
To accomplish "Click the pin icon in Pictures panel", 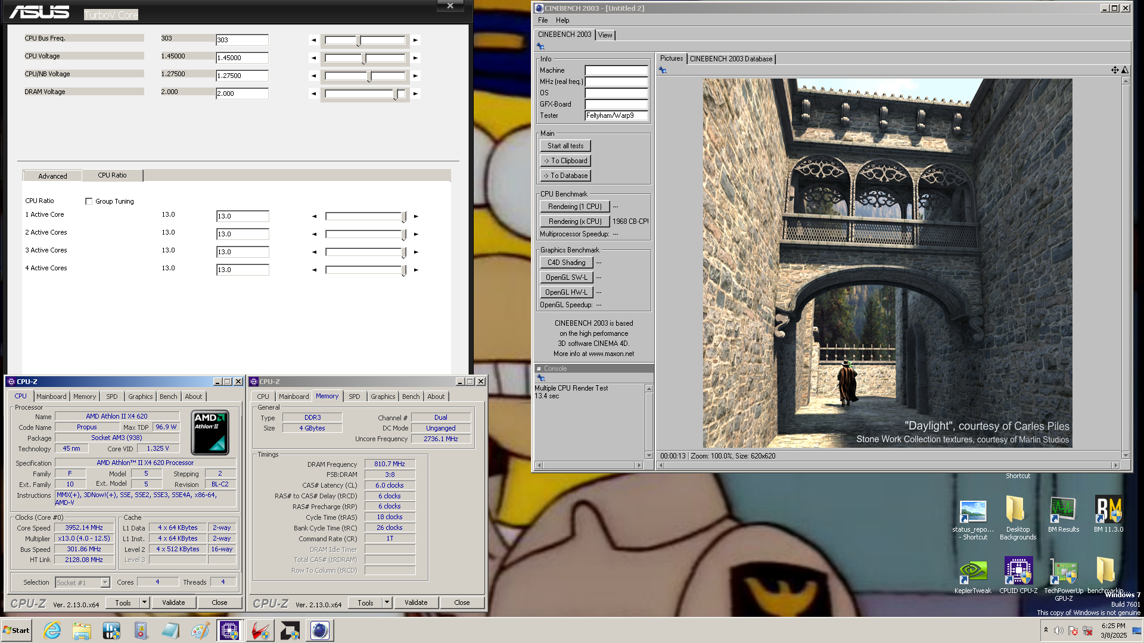I will [x=663, y=70].
